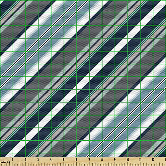Click the number 4 on the ruler
Image resolution: width=166 pixels, height=166 pixels.
[x=51, y=160]
